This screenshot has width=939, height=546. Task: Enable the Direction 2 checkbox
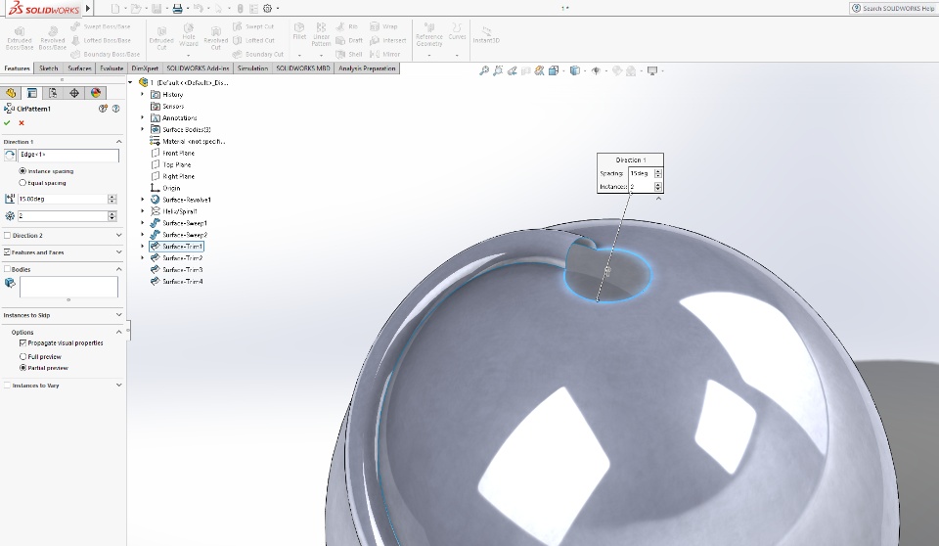pyautogui.click(x=7, y=236)
